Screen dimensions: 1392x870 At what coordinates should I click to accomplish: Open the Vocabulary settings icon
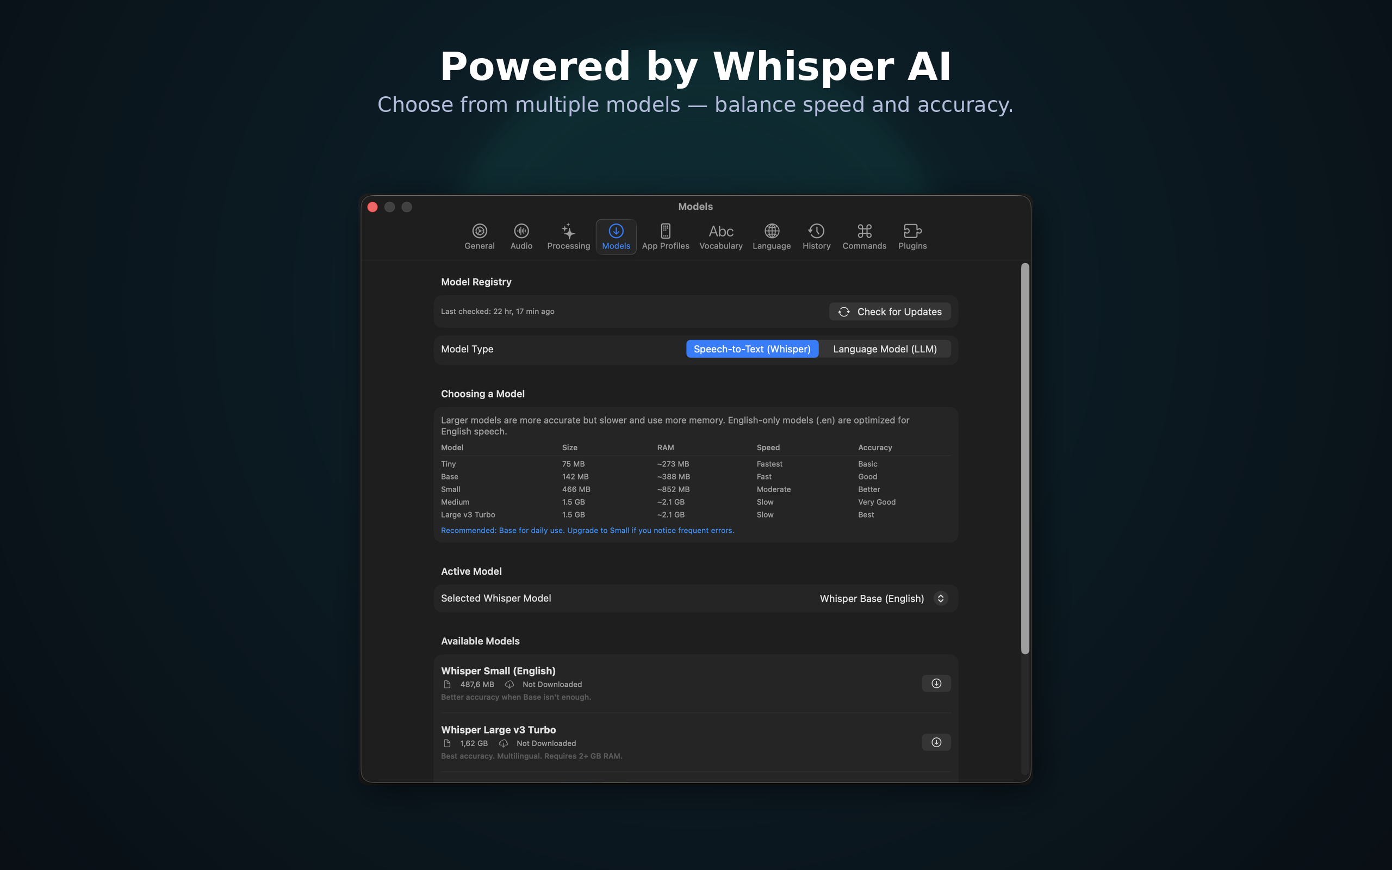point(720,236)
